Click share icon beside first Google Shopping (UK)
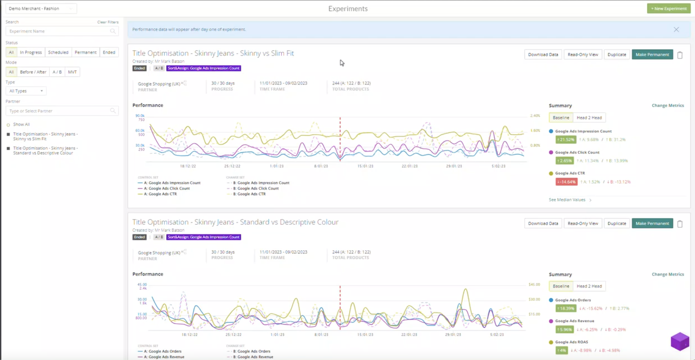 tap(184, 83)
